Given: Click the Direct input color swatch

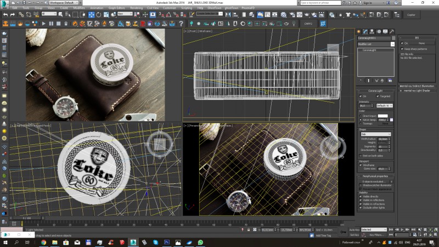Looking at the screenshot, I should (x=382, y=116).
